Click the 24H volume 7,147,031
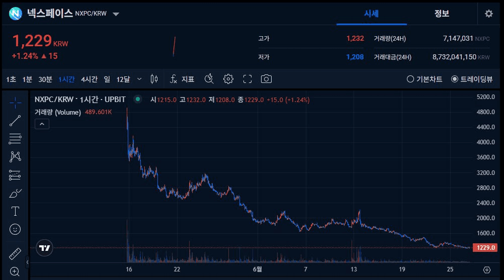The height and width of the screenshot is (280, 504). click(458, 39)
